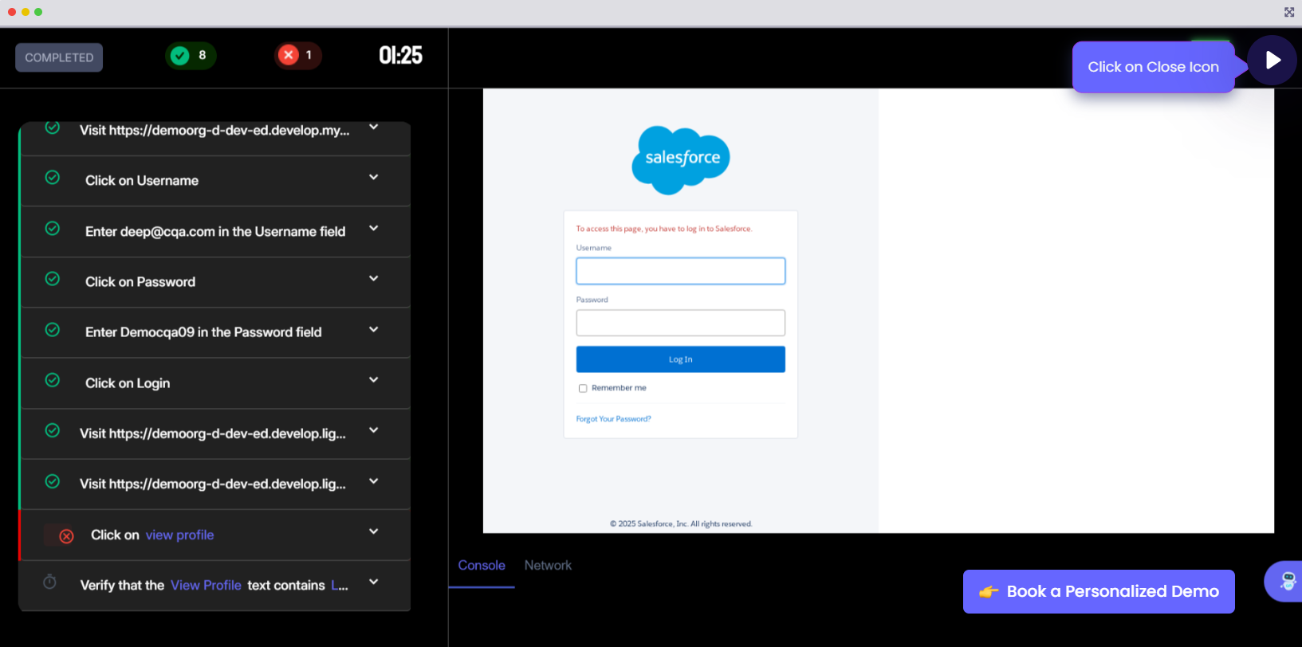Click the green check beside Click on Login

coord(53,381)
